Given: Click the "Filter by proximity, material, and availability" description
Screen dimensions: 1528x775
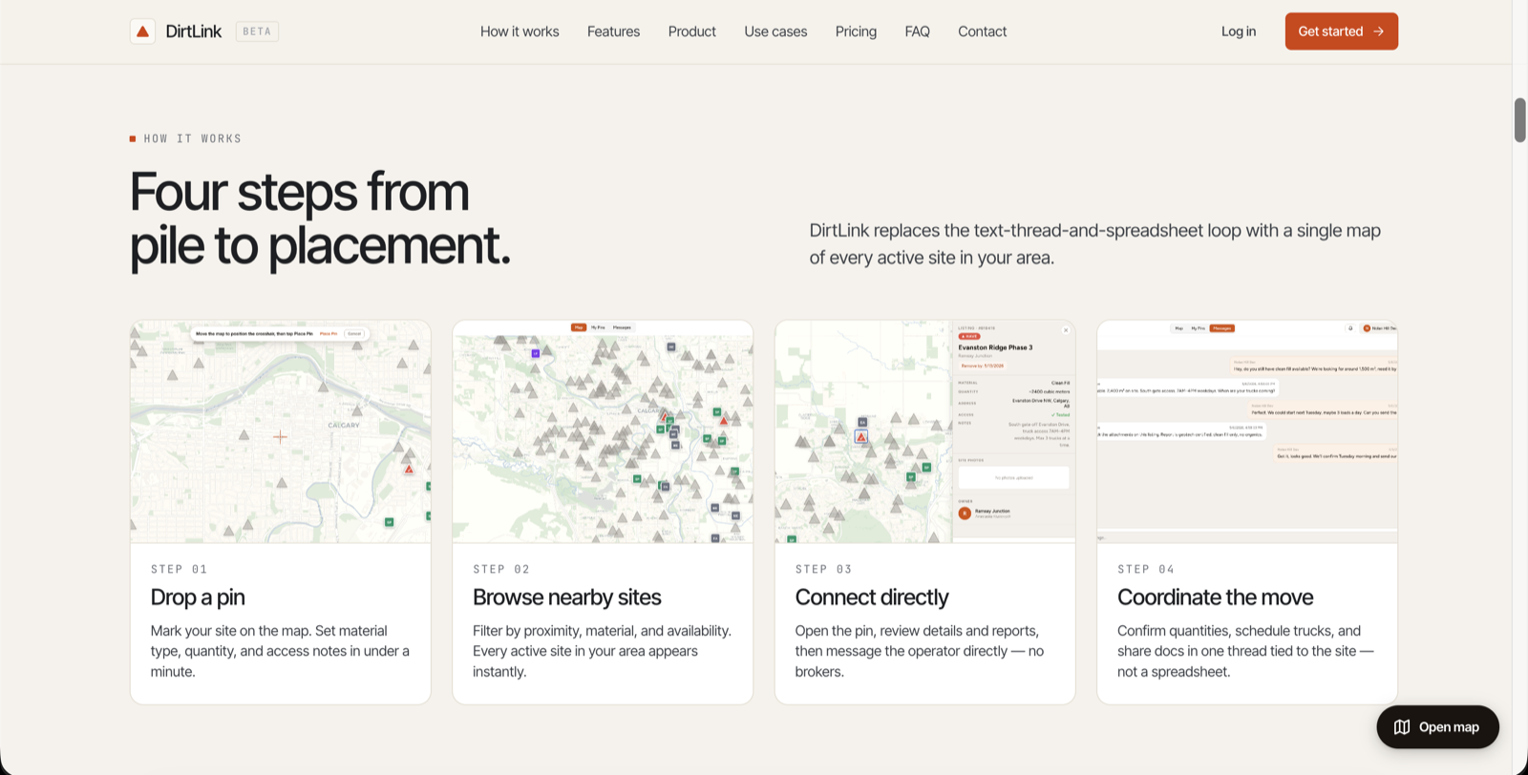Looking at the screenshot, I should [x=603, y=651].
